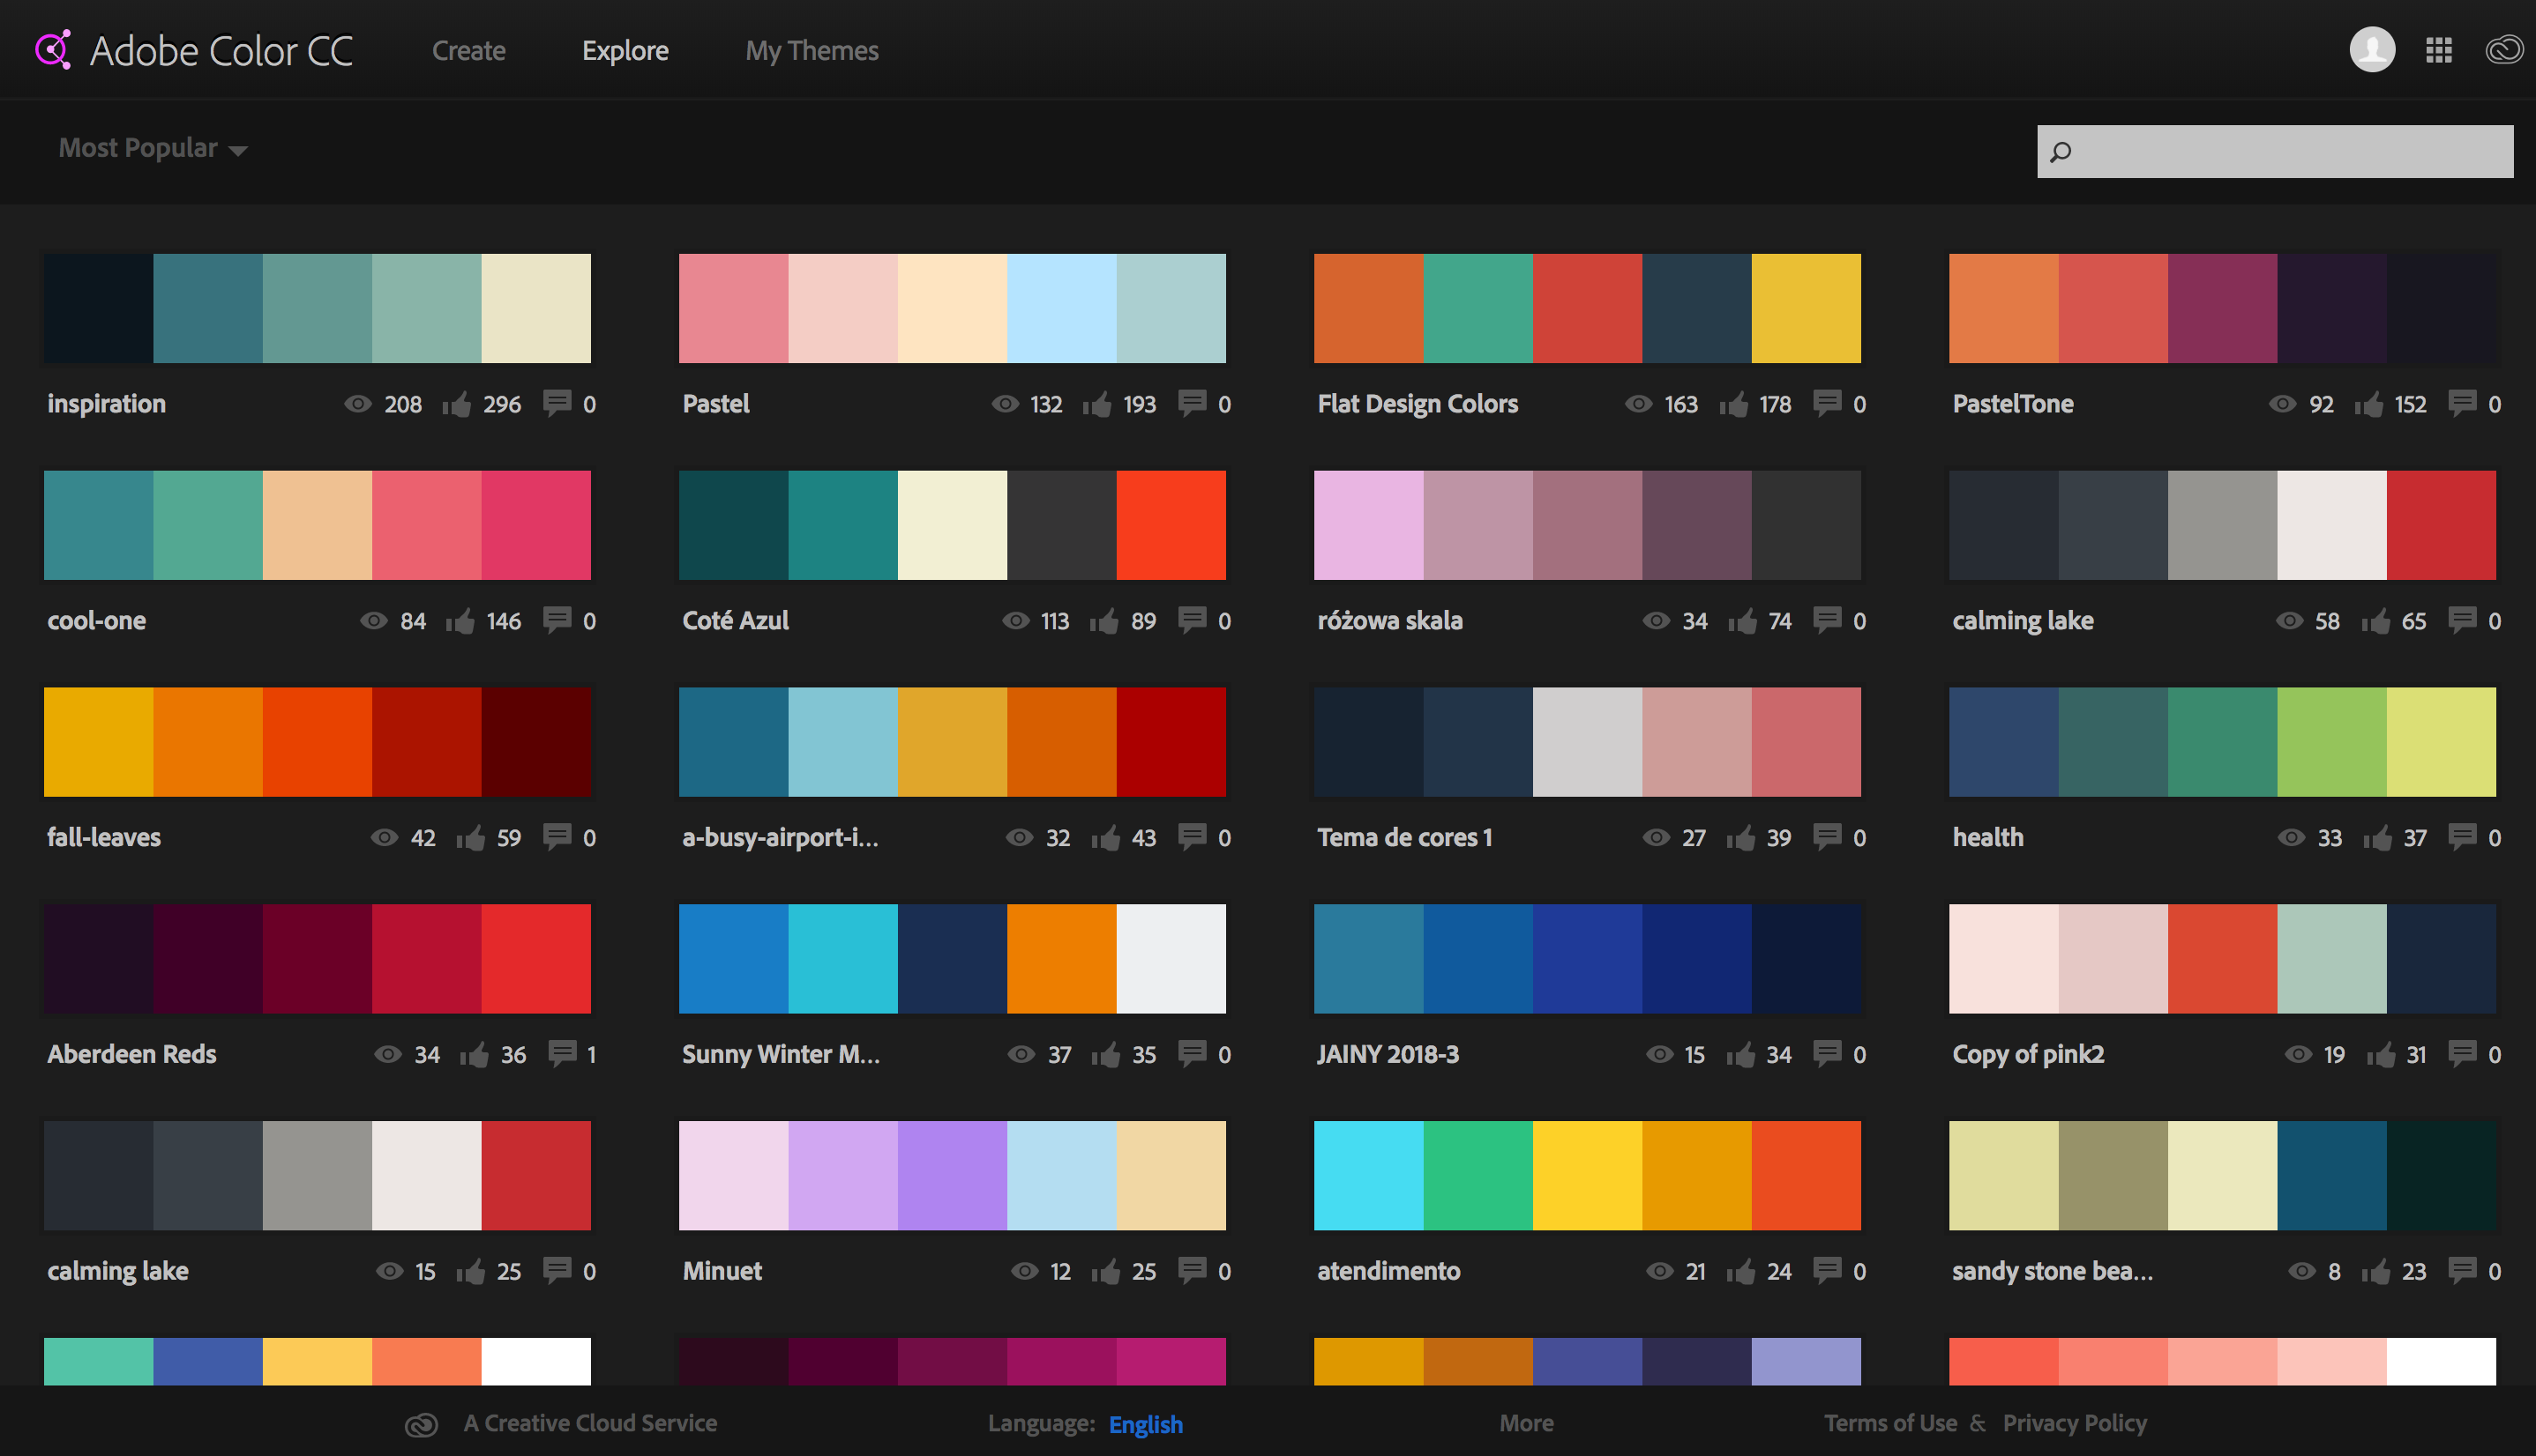Click comment icon for Pastel theme

click(x=1192, y=403)
